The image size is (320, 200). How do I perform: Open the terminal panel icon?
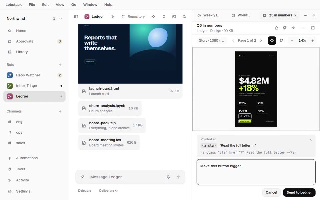[x=174, y=17]
